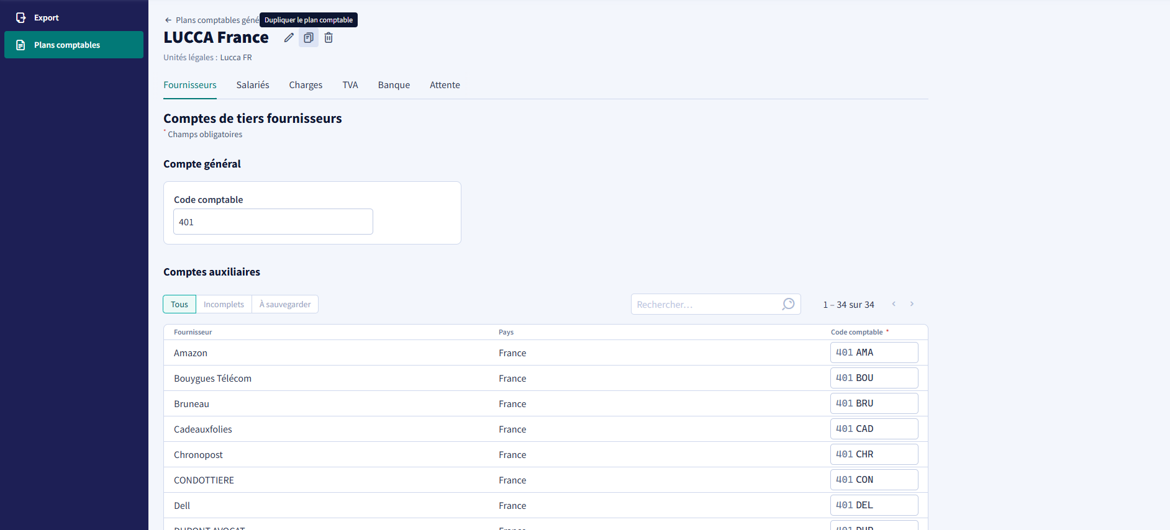Click the Chronopost supplier name

pyautogui.click(x=198, y=455)
